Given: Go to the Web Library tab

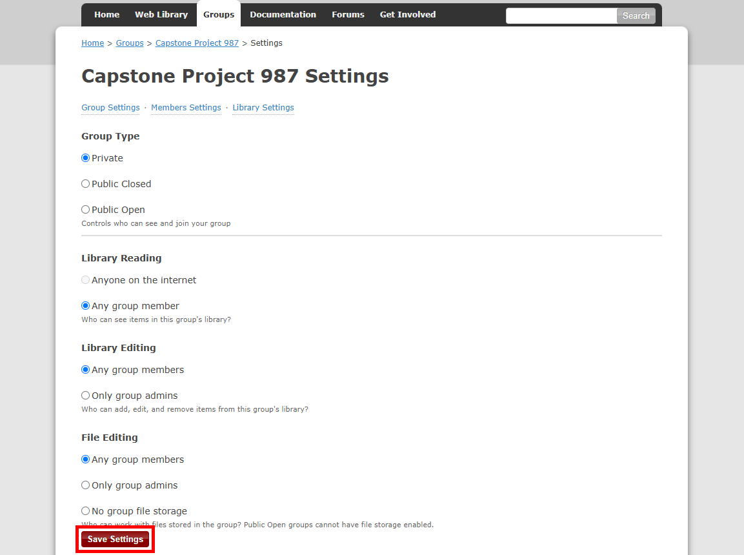Looking at the screenshot, I should click(x=161, y=15).
